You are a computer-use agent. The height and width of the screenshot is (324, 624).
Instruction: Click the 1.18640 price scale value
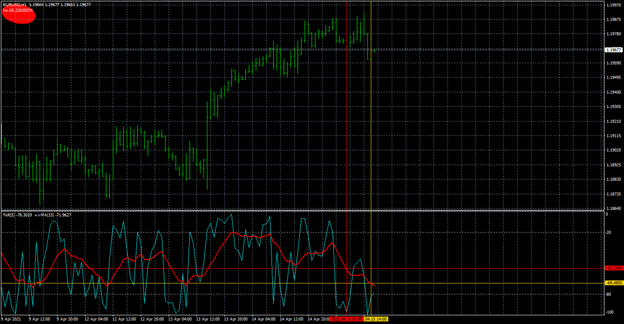coord(613,208)
